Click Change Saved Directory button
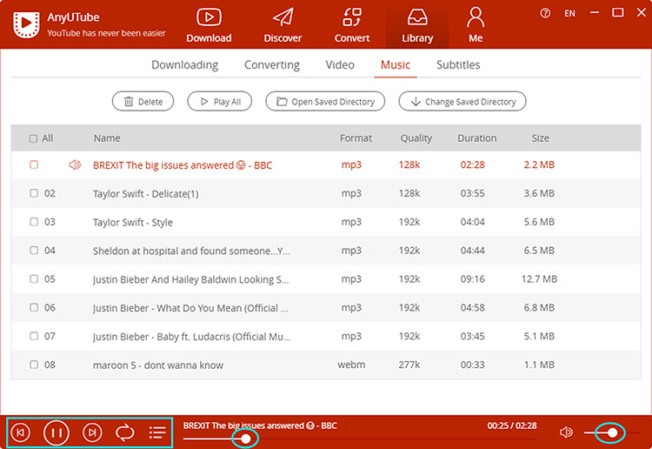 pos(462,101)
